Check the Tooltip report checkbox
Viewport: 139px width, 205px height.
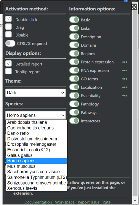click(9, 71)
